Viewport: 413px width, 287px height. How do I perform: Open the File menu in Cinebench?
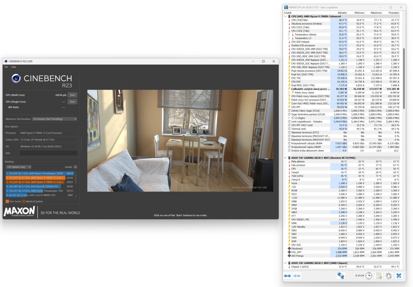pyautogui.click(x=6, y=67)
